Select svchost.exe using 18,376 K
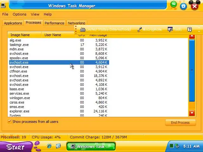Image resolution: width=203 pixels, height=152 pixels. [59, 76]
